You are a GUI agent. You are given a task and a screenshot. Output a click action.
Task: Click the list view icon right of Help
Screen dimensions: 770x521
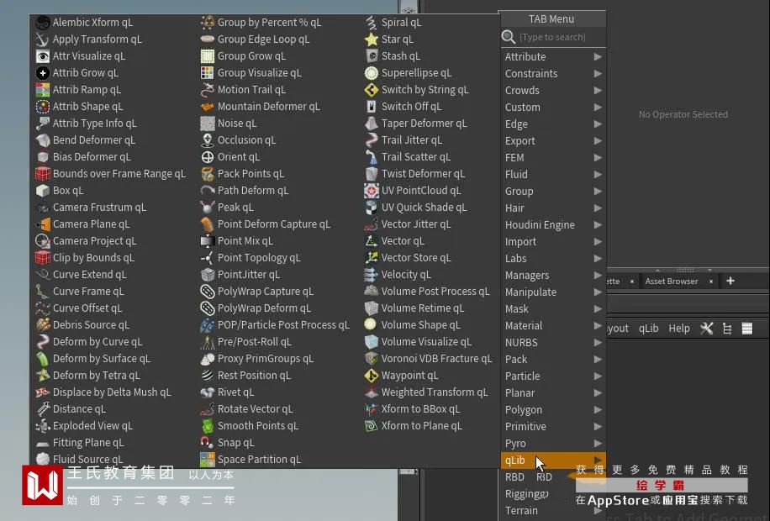pos(747,329)
